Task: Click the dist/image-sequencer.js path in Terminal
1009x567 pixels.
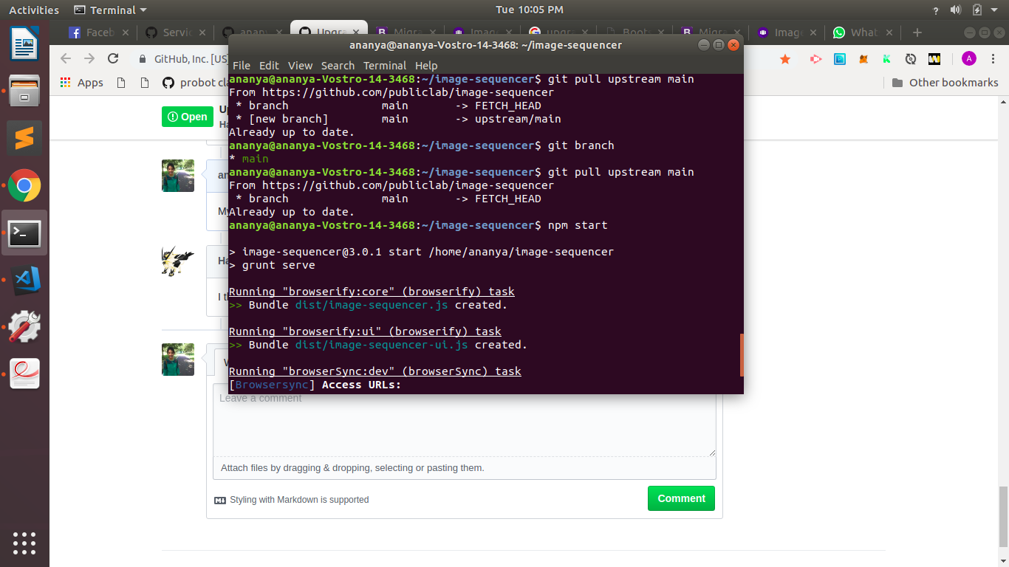Action: [372, 305]
